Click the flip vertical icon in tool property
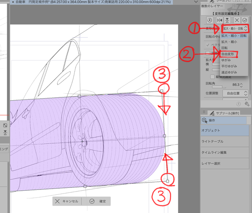This screenshot has height=213, width=252. (227, 20)
